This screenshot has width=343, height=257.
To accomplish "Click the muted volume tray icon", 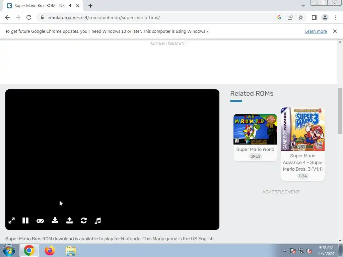I will click(309, 251).
